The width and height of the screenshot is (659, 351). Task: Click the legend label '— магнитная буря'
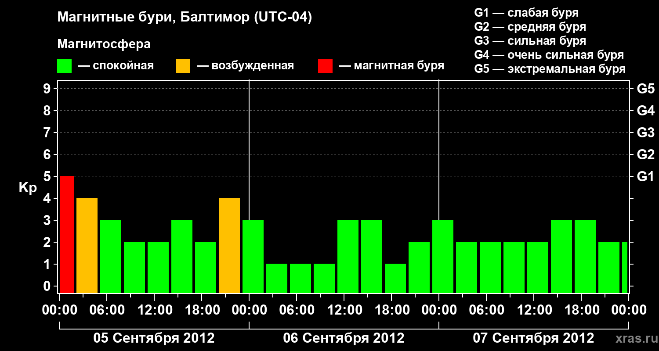point(392,66)
